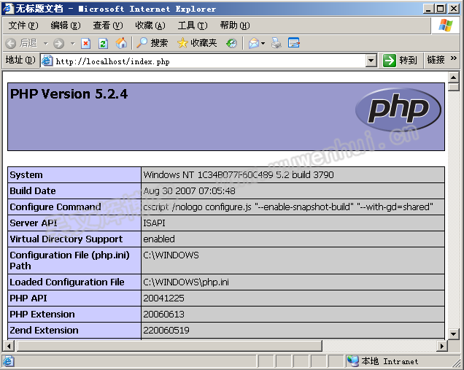Open the File (文件) menu
464x370 pixels.
(23, 26)
